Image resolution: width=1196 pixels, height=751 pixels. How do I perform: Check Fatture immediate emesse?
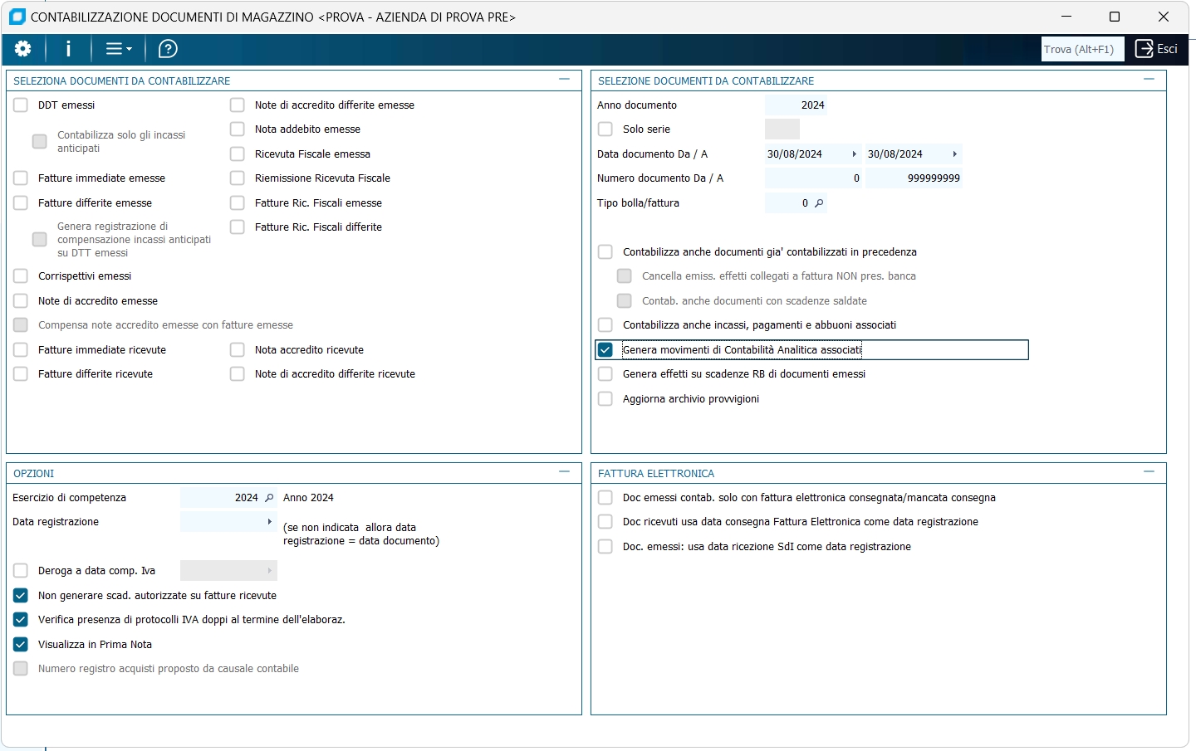point(21,178)
